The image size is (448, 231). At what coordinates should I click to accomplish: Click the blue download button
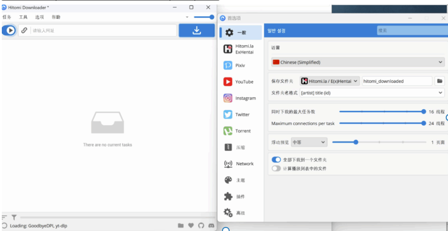click(x=197, y=30)
